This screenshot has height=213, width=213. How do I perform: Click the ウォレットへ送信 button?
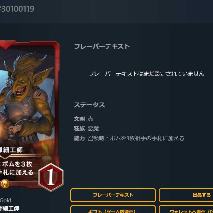186,209
